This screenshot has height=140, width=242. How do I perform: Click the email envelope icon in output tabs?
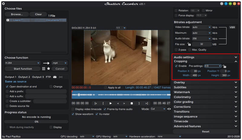click(55, 77)
